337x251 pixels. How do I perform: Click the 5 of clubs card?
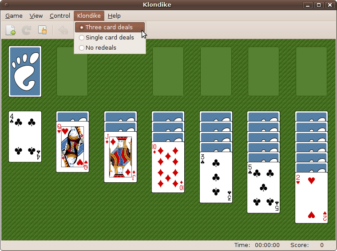[x=263, y=188]
